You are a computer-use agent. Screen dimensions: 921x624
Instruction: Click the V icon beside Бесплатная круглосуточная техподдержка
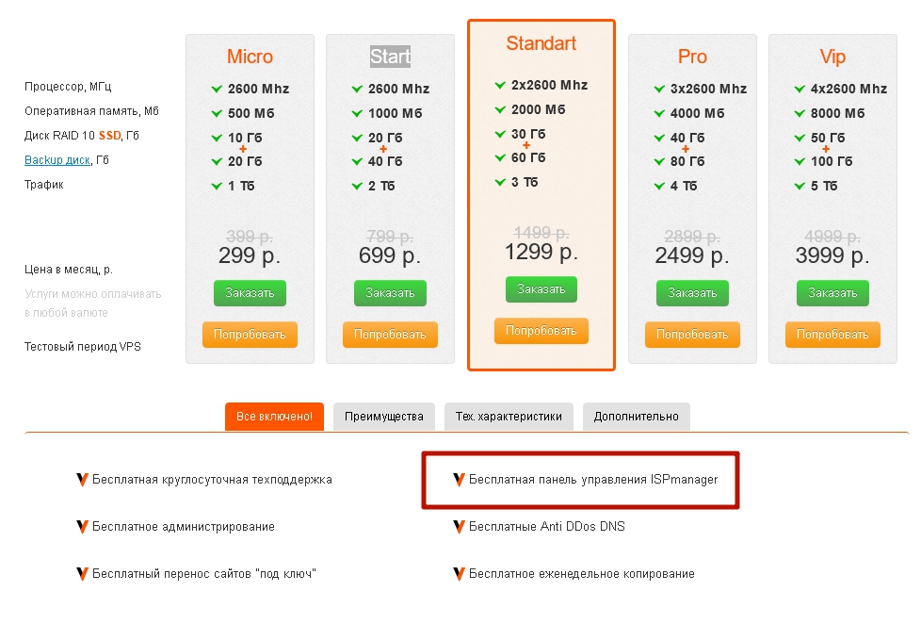click(x=82, y=480)
